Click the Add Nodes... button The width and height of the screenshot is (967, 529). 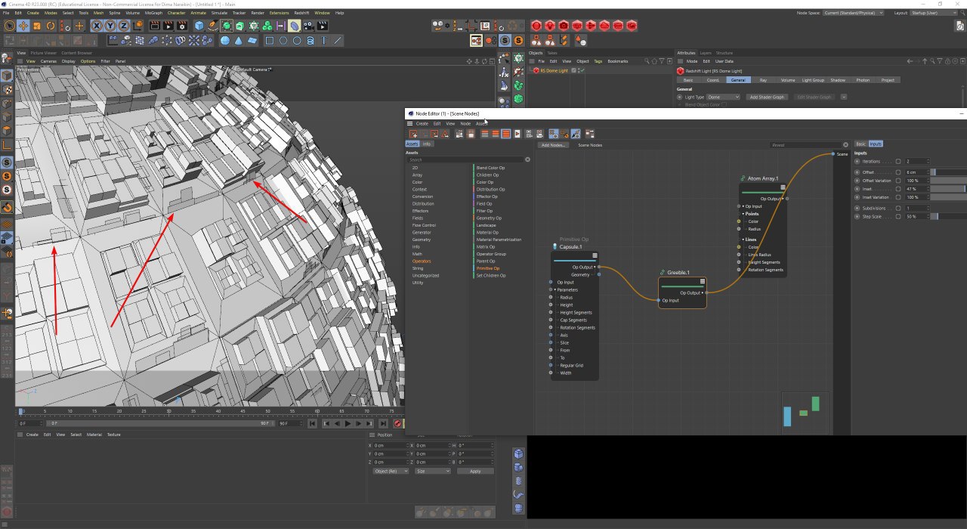(x=553, y=145)
